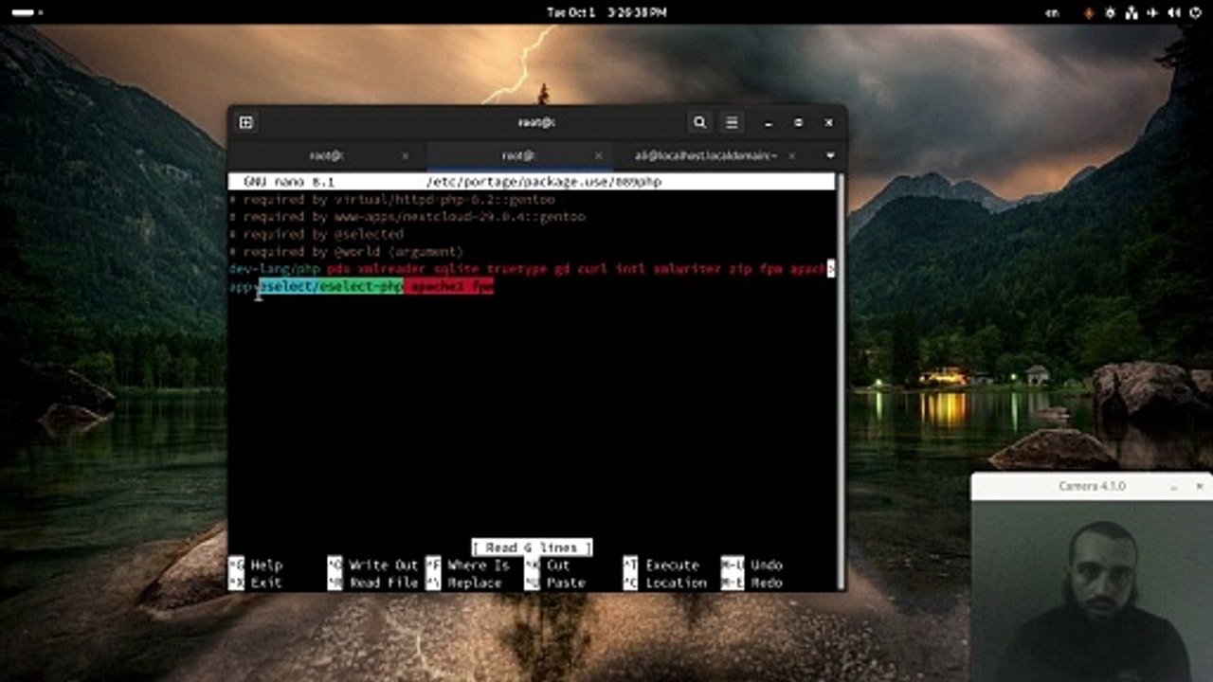Click the nano 'Redo' shortcut label
The width and height of the screenshot is (1213, 682).
coord(767,583)
